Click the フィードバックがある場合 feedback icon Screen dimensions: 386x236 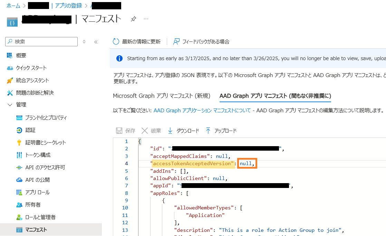pos(176,41)
